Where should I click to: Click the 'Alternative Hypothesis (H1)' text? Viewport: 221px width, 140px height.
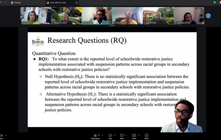pyautogui.click(x=71, y=94)
